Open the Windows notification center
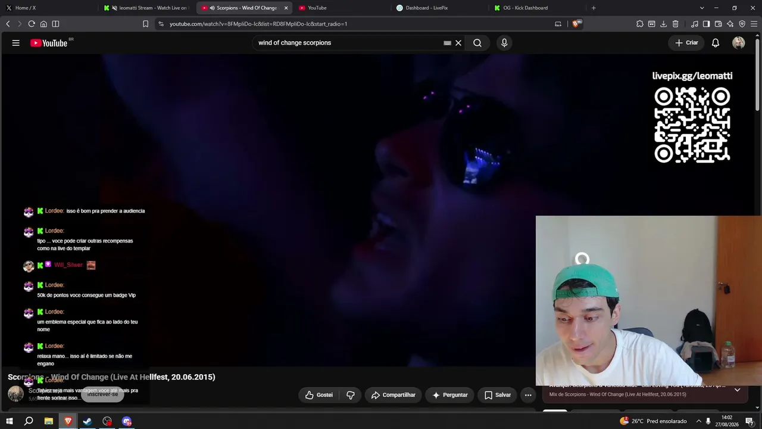Image resolution: width=762 pixels, height=429 pixels. [749, 421]
